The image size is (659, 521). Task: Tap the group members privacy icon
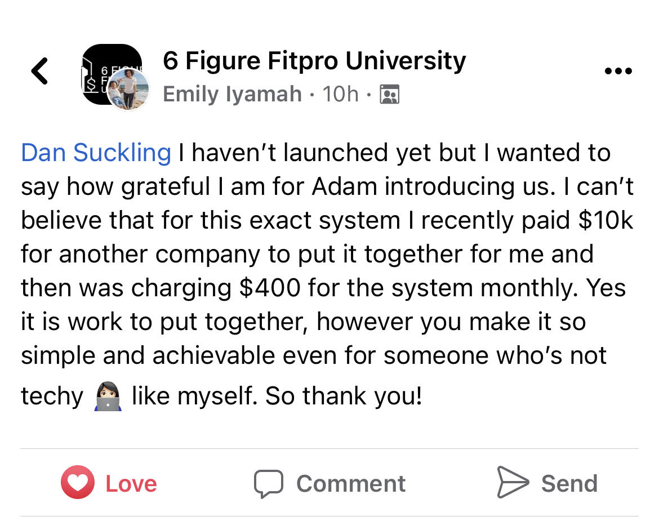click(389, 94)
